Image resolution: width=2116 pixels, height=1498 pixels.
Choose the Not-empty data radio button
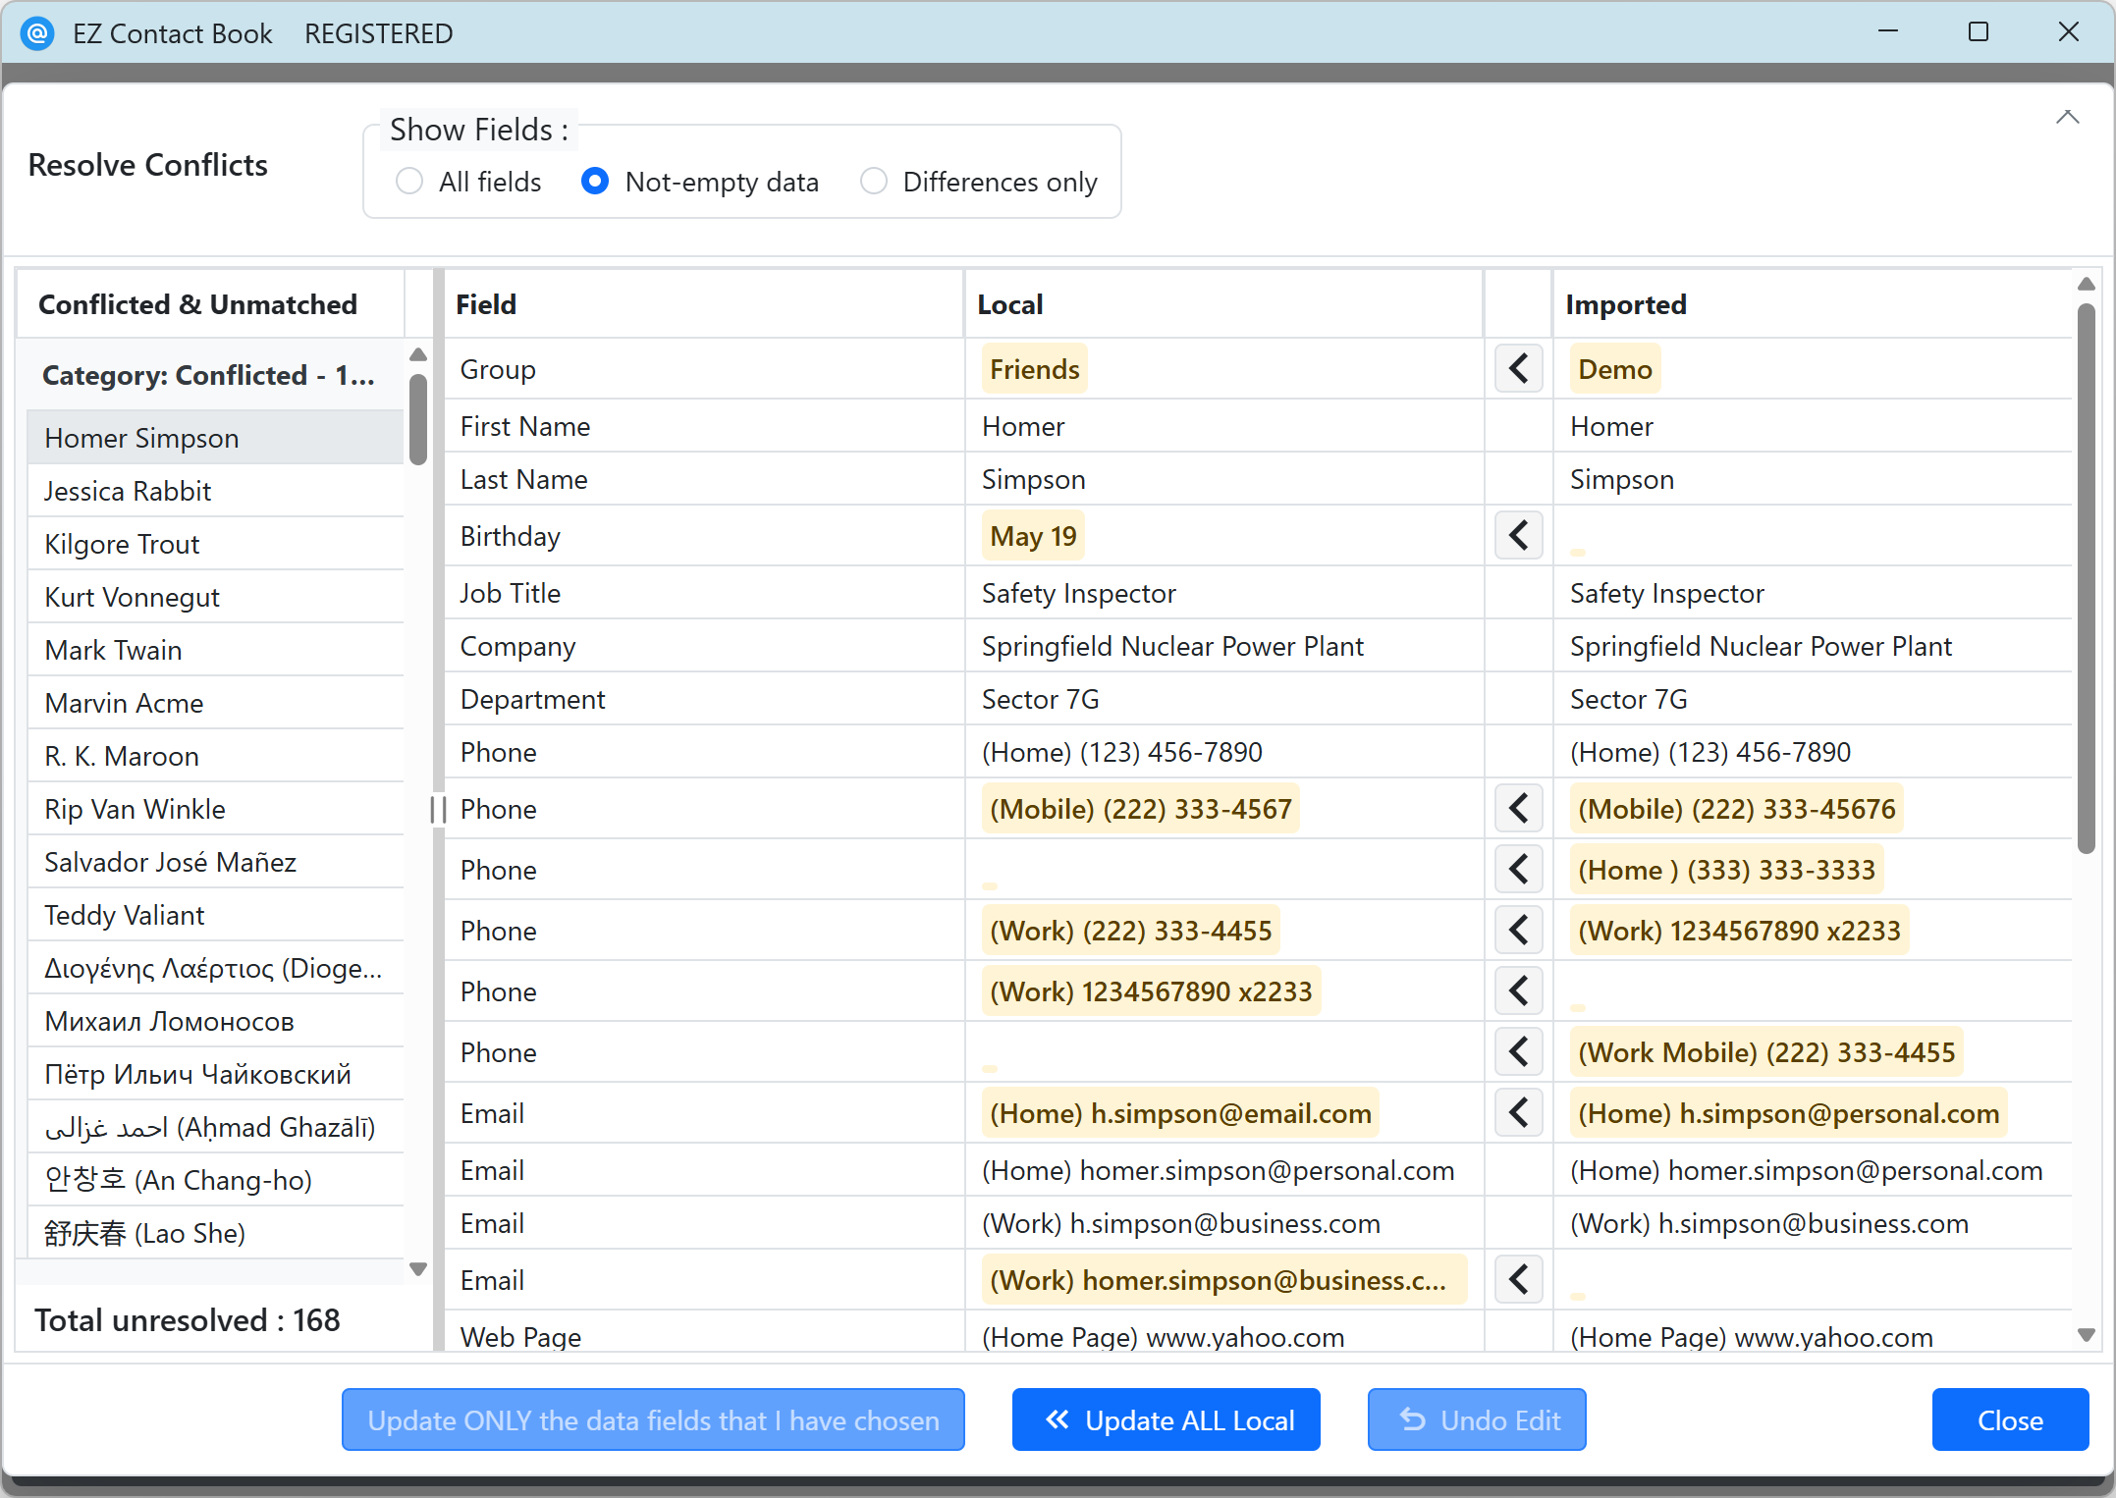(x=595, y=182)
